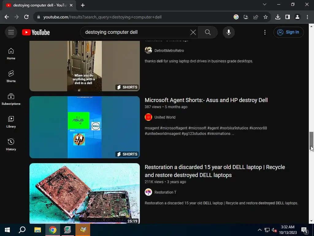The width and height of the screenshot is (314, 236).
Task: Open Restoration T channel link
Action: (x=165, y=192)
